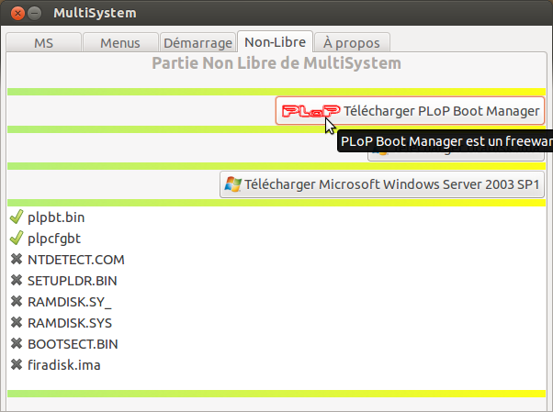Click Télécharger PLoP Boot Manager button

click(x=410, y=111)
